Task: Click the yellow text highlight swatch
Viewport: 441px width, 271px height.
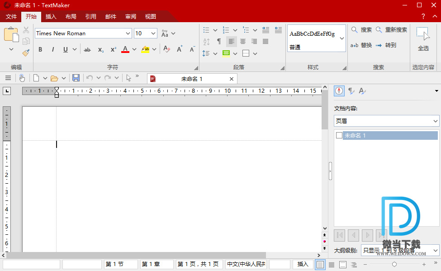Action: point(145,49)
